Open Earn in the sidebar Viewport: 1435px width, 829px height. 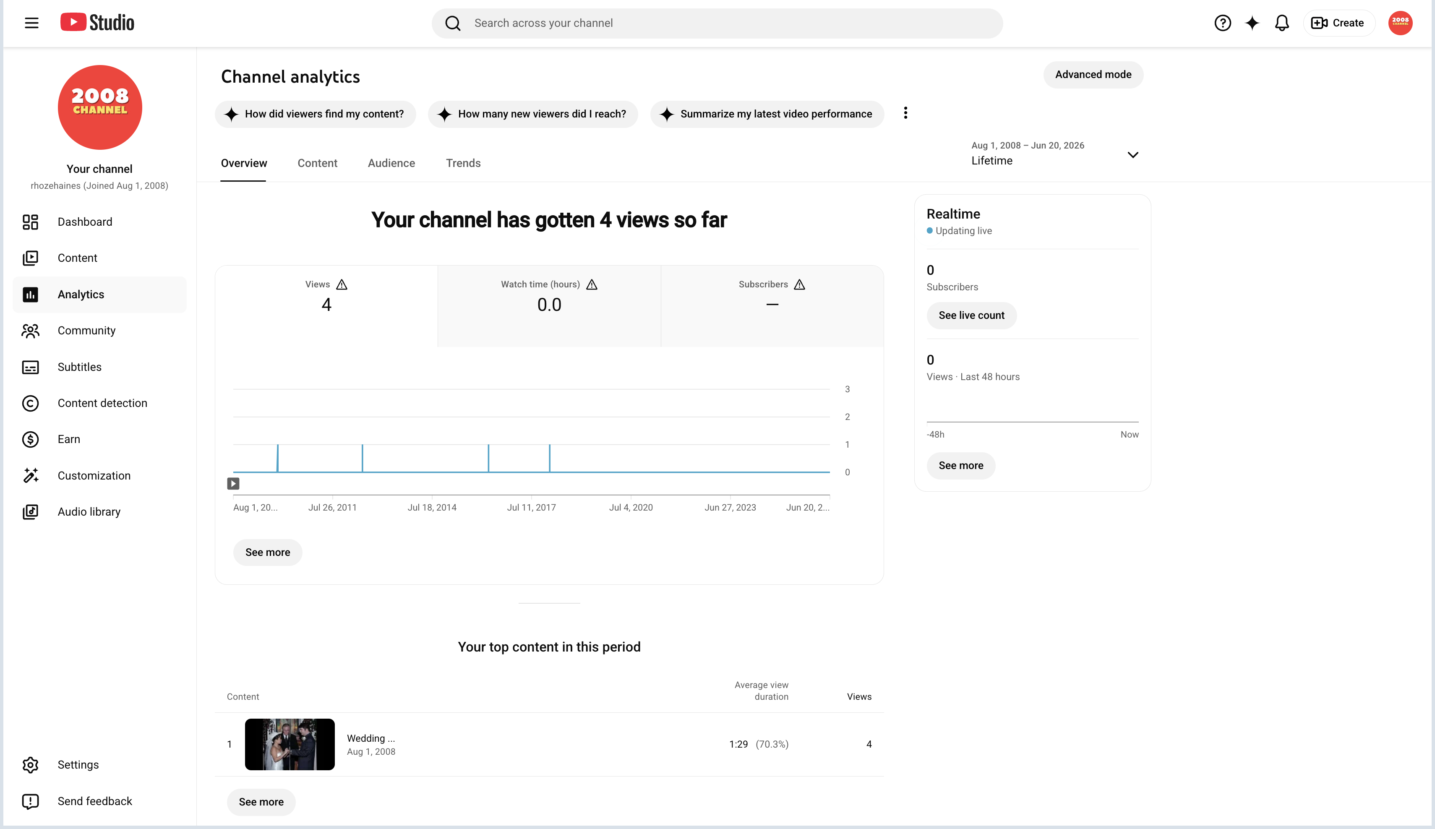[100, 440]
